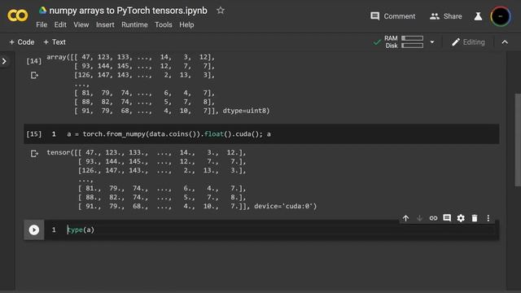Collapse the header with the up chevron

(505, 42)
